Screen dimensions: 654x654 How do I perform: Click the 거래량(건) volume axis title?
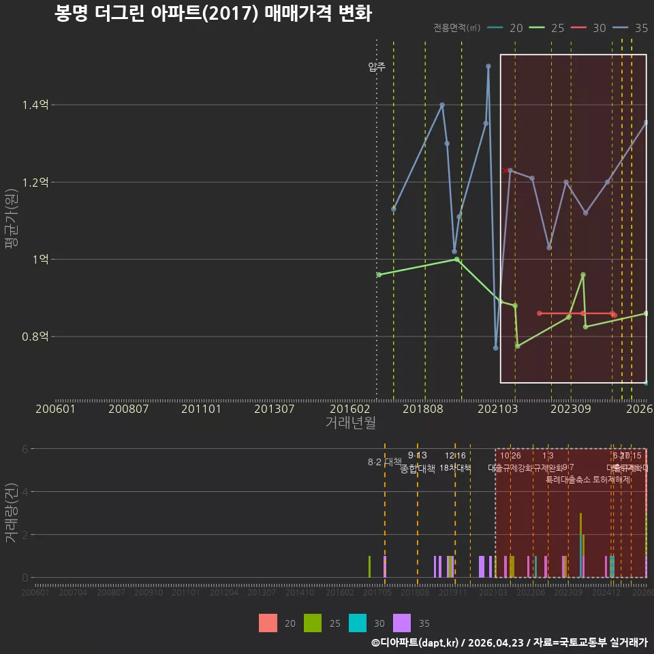click(x=12, y=513)
